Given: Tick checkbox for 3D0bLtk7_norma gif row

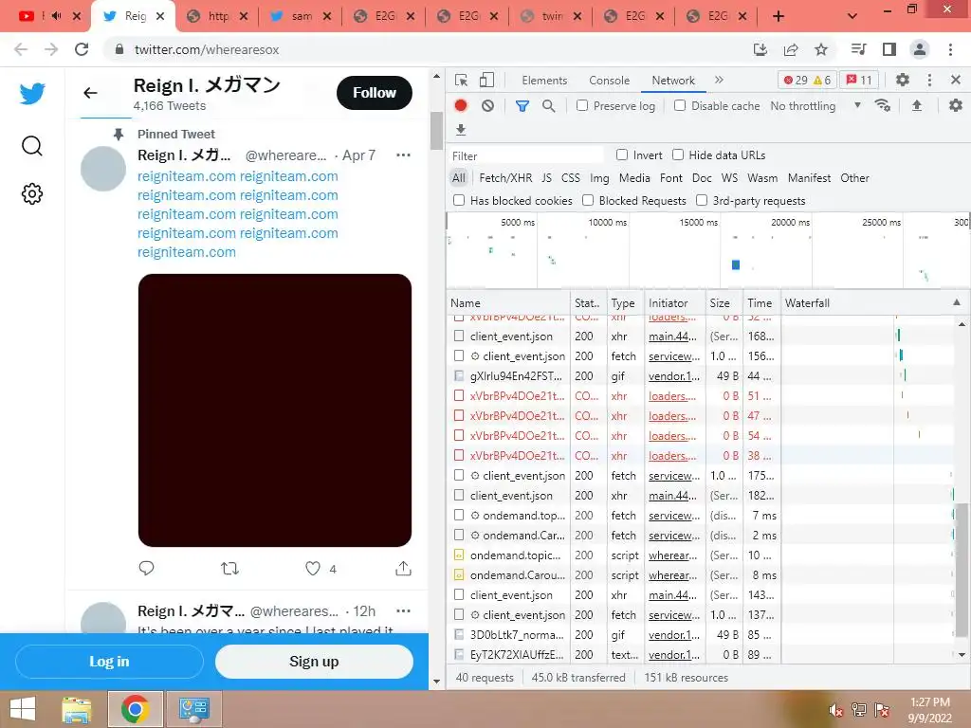Looking at the screenshot, I should click(459, 634).
